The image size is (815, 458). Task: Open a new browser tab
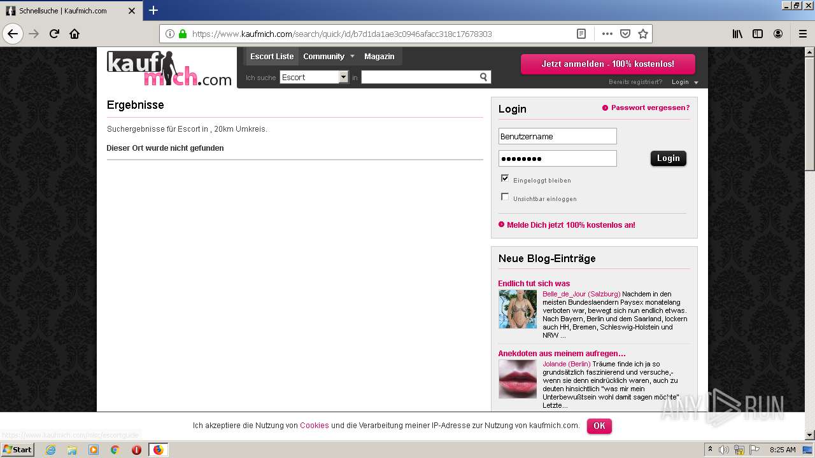coord(153,10)
